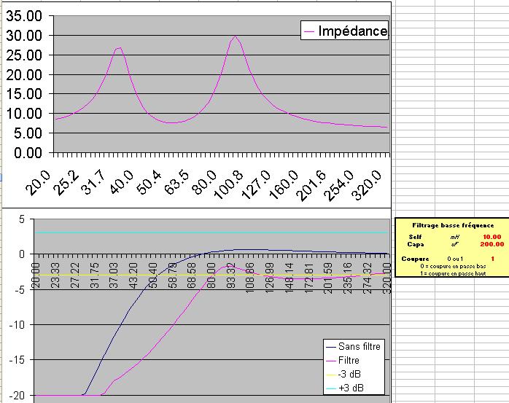Click the 15.00 label on impedance axis

coord(24,94)
